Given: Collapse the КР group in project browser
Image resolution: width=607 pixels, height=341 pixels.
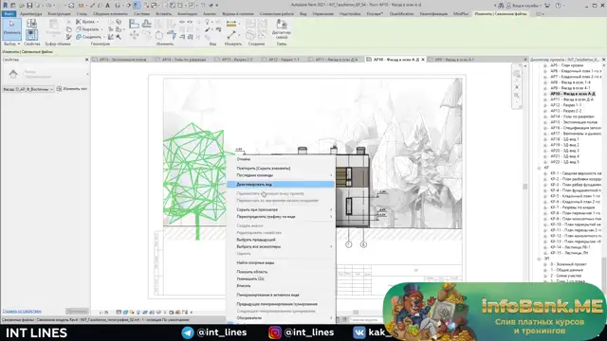Looking at the screenshot, I should pos(539,168).
